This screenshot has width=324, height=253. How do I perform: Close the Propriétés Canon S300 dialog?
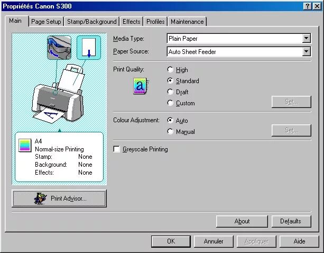pyautogui.click(x=317, y=6)
